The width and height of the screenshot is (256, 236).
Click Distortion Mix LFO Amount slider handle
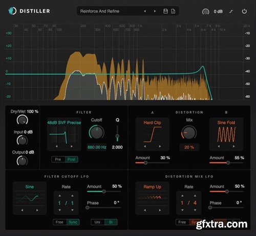pos(227,192)
